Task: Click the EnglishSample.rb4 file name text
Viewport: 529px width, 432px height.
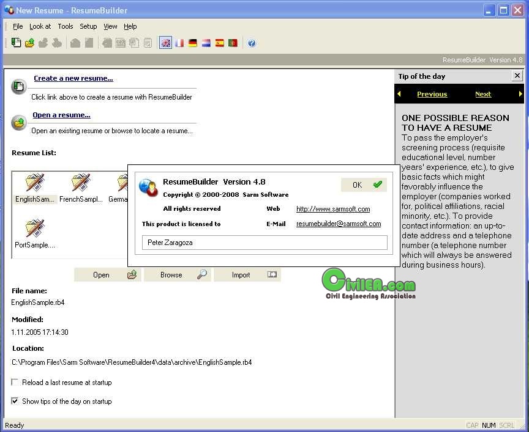Action: [38, 302]
